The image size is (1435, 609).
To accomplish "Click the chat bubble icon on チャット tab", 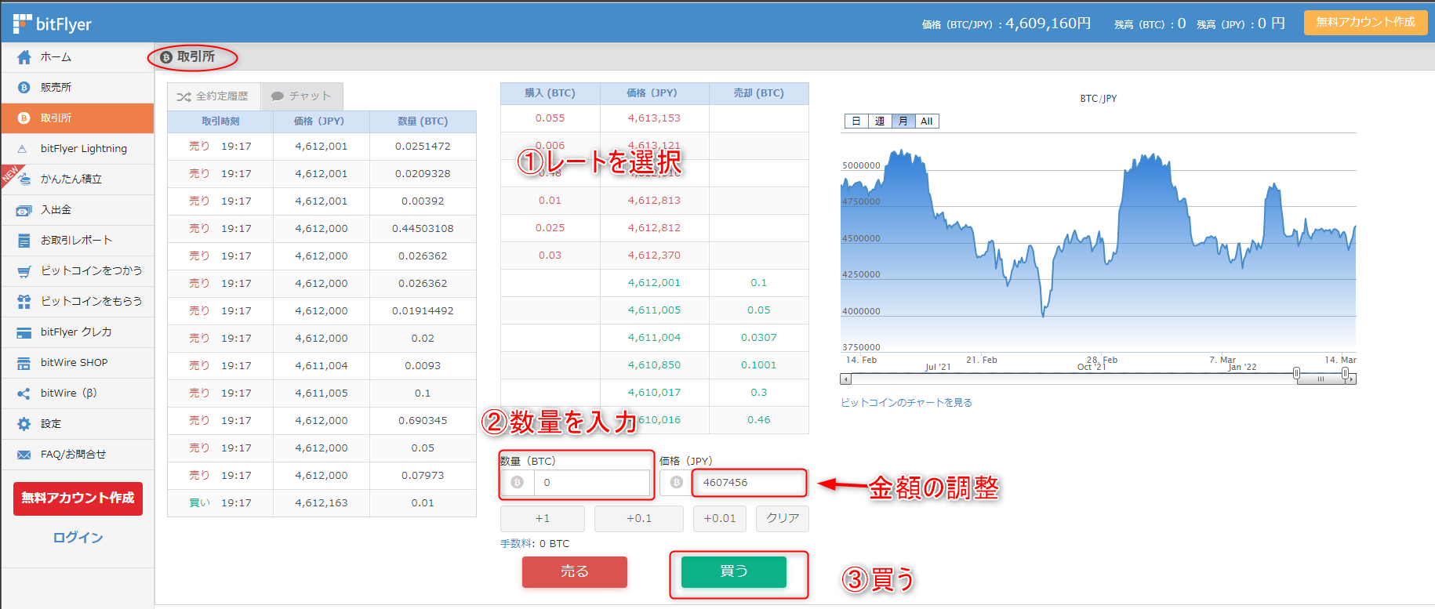I will pyautogui.click(x=278, y=96).
